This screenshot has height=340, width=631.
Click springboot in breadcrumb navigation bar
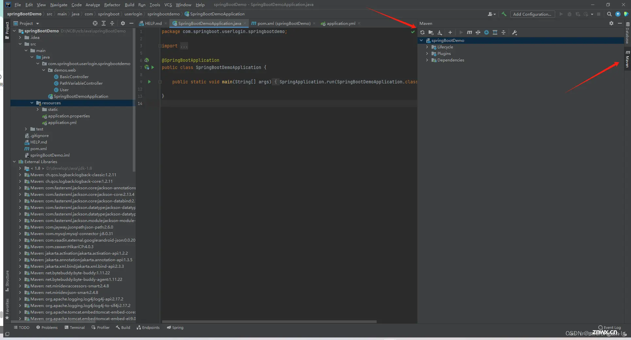coord(109,14)
